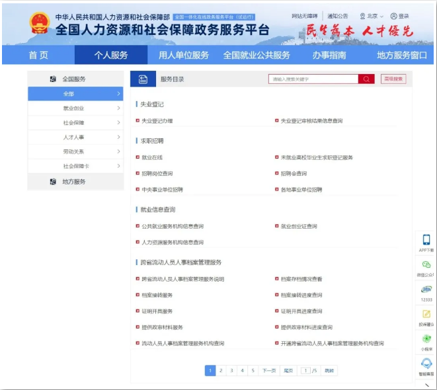Open the 失业登记办理 service link
The image size is (437, 390).
(x=157, y=121)
